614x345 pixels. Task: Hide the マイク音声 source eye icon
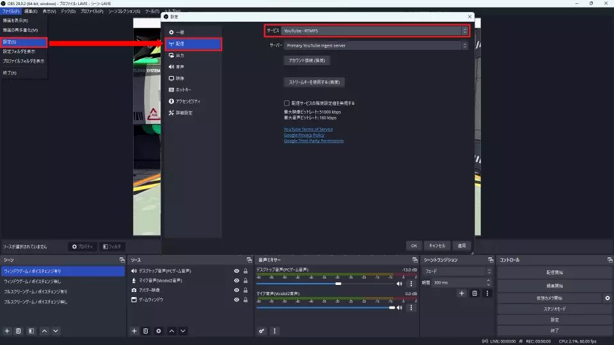click(x=237, y=280)
